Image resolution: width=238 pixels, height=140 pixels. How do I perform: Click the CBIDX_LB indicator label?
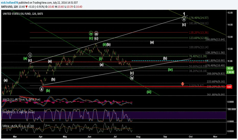[18, 126]
